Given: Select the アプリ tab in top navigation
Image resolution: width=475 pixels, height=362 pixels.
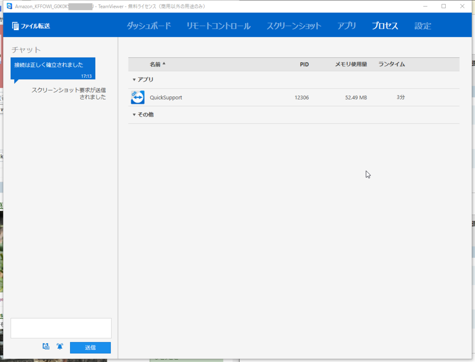Looking at the screenshot, I should [347, 26].
